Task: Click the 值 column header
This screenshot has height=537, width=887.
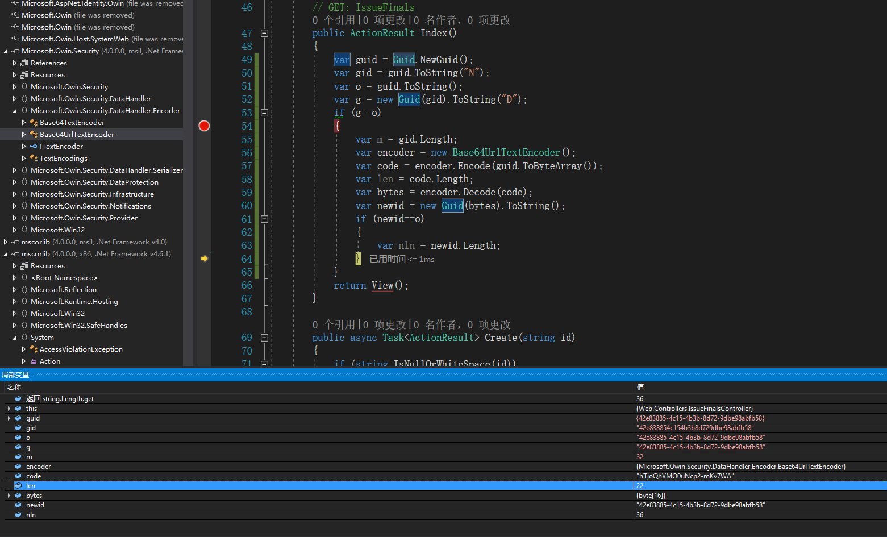Action: [x=640, y=387]
